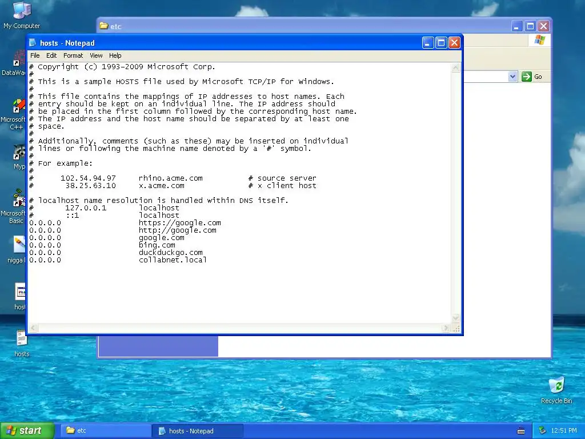Select the paintbrush desktop file icon
The image size is (585, 439).
18,249
